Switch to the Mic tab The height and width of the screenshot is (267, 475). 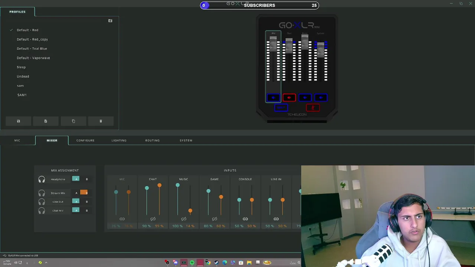click(x=17, y=141)
